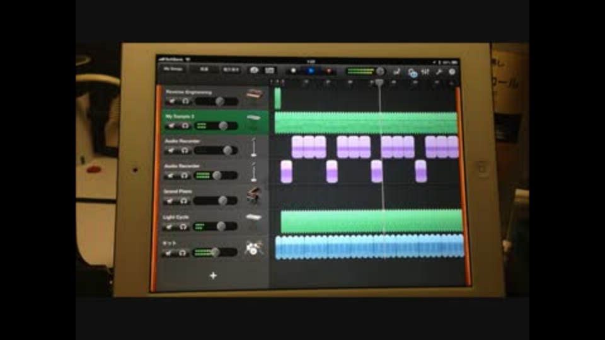
Task: Go to beginning of the song
Action: [x=293, y=71]
